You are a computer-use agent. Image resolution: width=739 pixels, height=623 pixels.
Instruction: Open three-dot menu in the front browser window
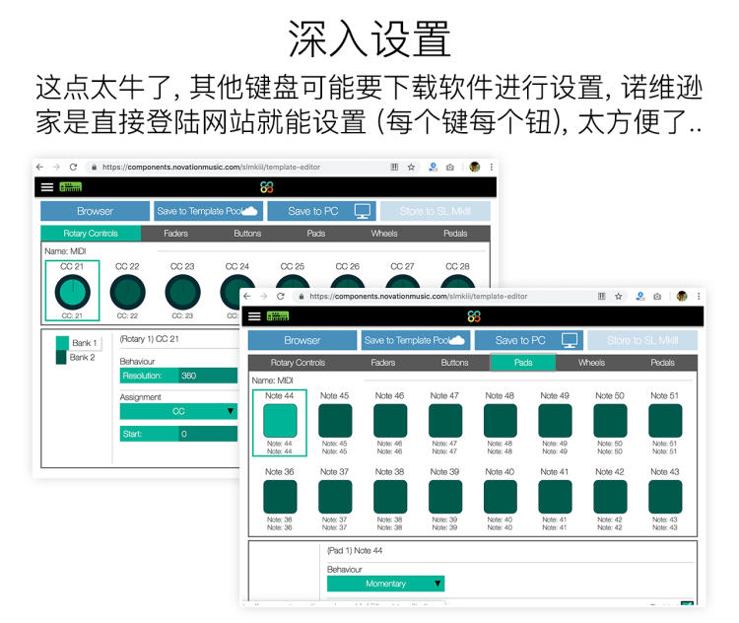[699, 296]
